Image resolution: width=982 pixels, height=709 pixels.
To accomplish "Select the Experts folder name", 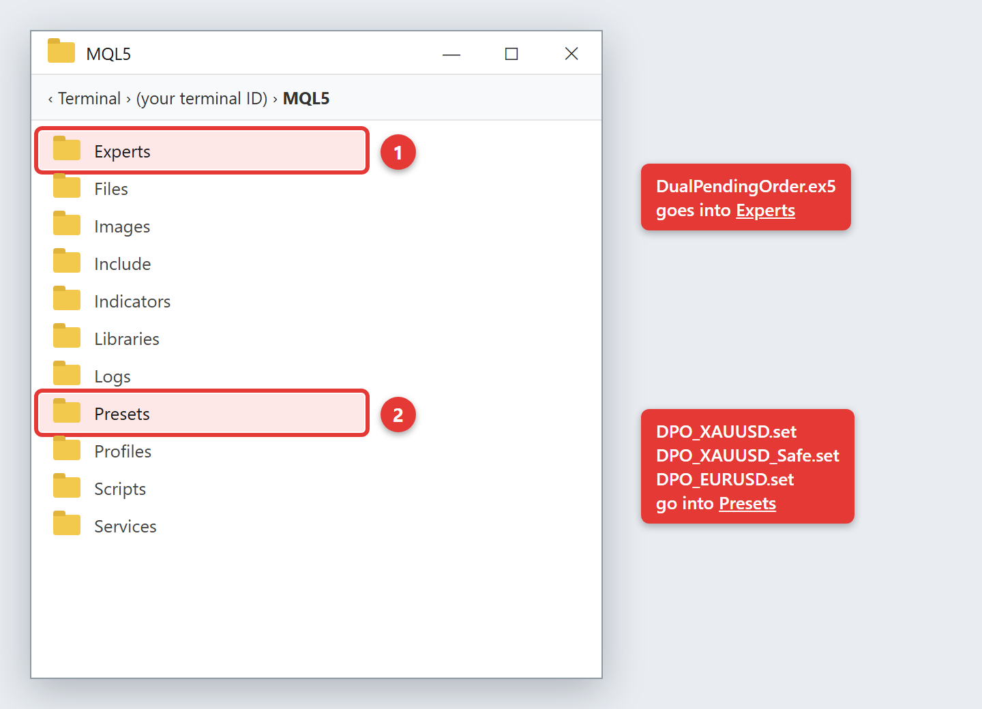I will click(122, 151).
